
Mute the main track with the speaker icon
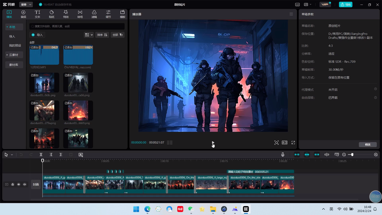pyautogui.click(x=25, y=185)
